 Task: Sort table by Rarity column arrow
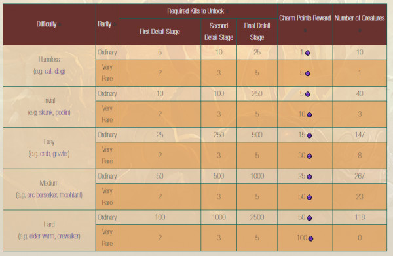tap(115, 24)
